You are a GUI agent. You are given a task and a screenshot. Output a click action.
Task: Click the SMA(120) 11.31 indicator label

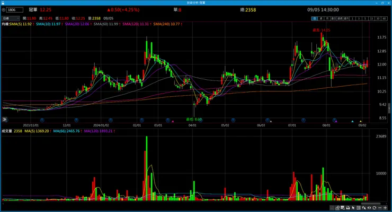136,24
